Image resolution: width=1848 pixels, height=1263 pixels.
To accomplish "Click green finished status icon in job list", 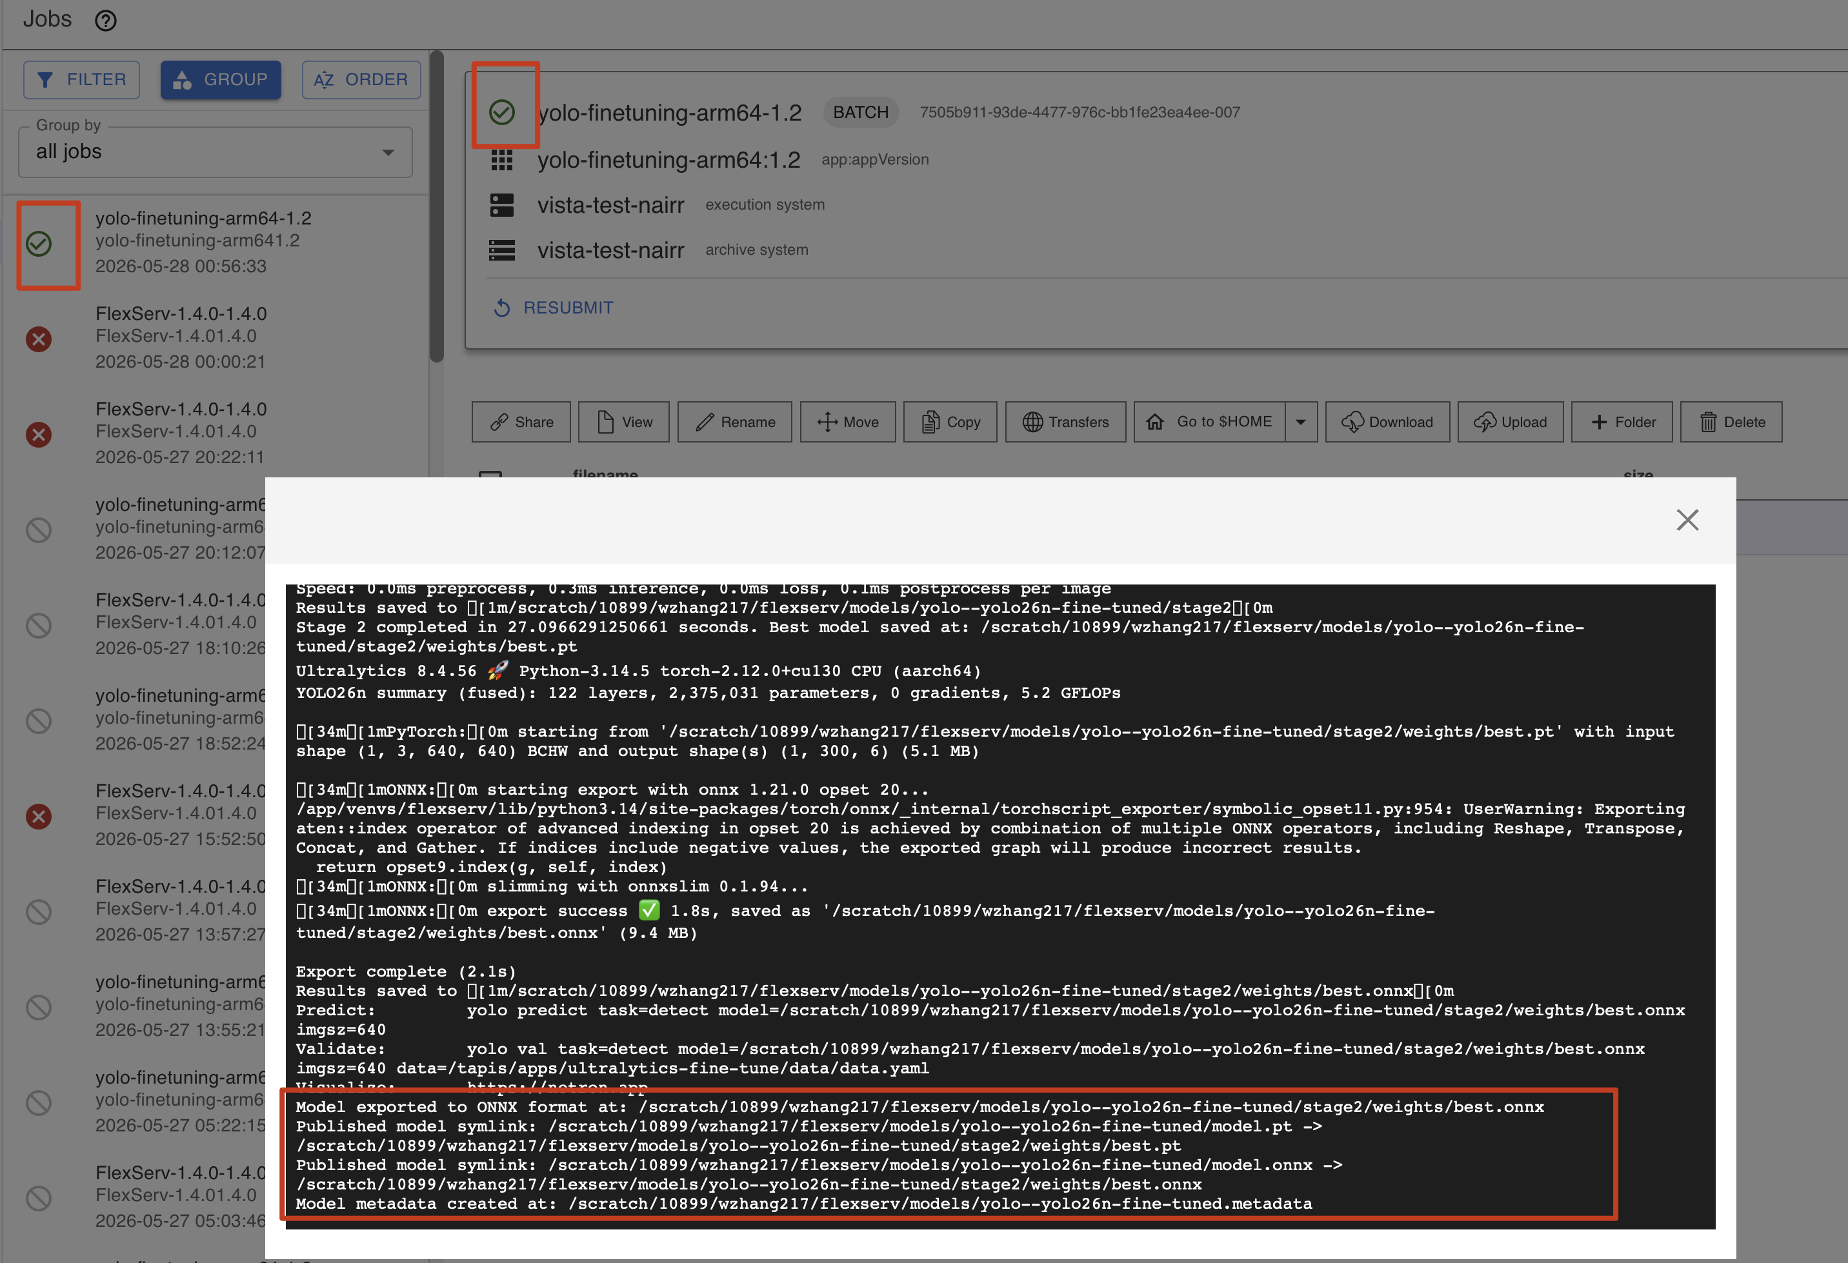I will click(x=39, y=243).
